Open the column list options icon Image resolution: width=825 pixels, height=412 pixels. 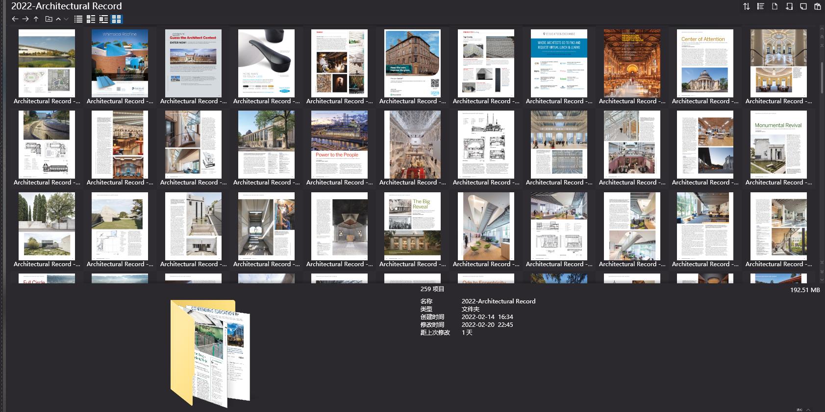coord(761,6)
